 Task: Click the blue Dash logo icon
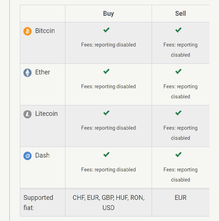28,156
